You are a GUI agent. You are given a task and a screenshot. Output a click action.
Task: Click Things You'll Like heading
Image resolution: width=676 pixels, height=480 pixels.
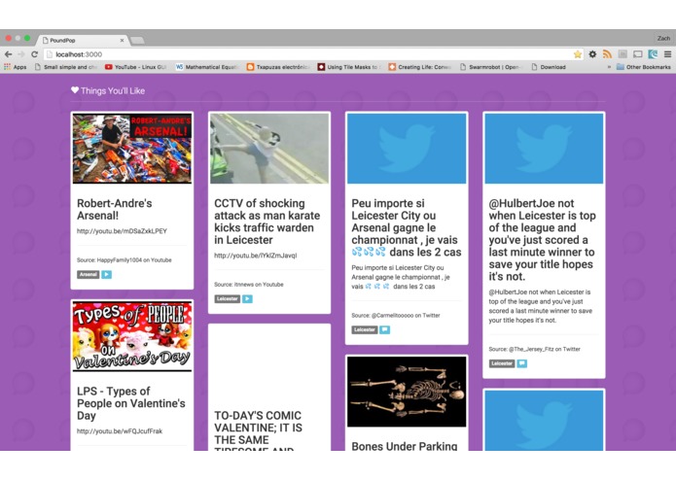(x=113, y=90)
